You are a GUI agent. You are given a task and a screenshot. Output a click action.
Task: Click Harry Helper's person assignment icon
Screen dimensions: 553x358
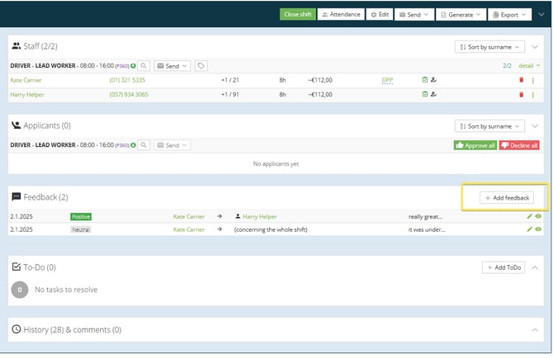pyautogui.click(x=433, y=95)
